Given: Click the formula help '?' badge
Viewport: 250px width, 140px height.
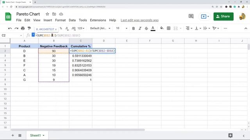Looking at the screenshot, I should 33,35.
